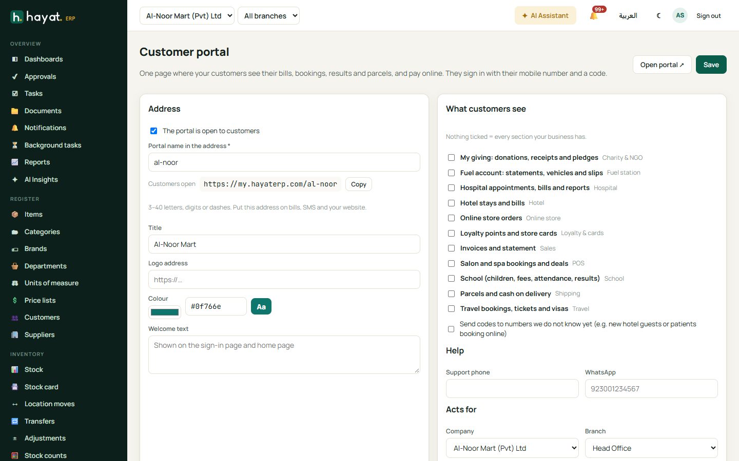This screenshot has height=461, width=739.
Task: Expand the Head Office branch dropdown
Action: (651, 448)
